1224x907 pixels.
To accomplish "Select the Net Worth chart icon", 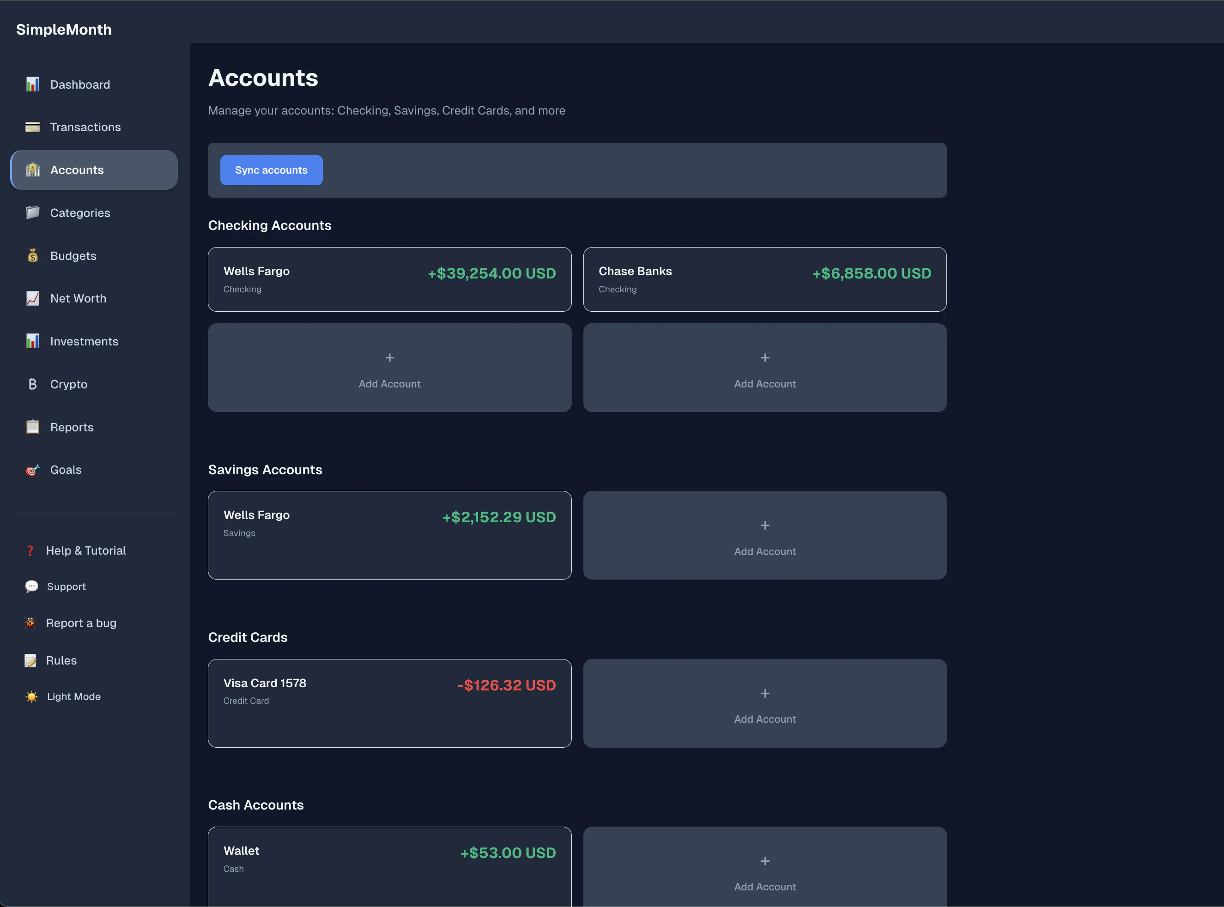I will pos(32,298).
